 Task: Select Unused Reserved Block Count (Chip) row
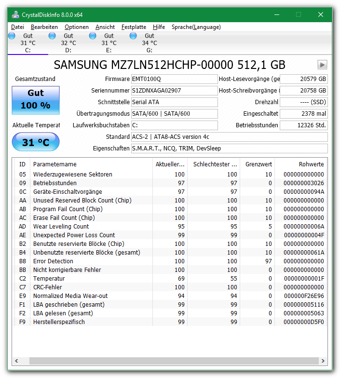(x=171, y=201)
